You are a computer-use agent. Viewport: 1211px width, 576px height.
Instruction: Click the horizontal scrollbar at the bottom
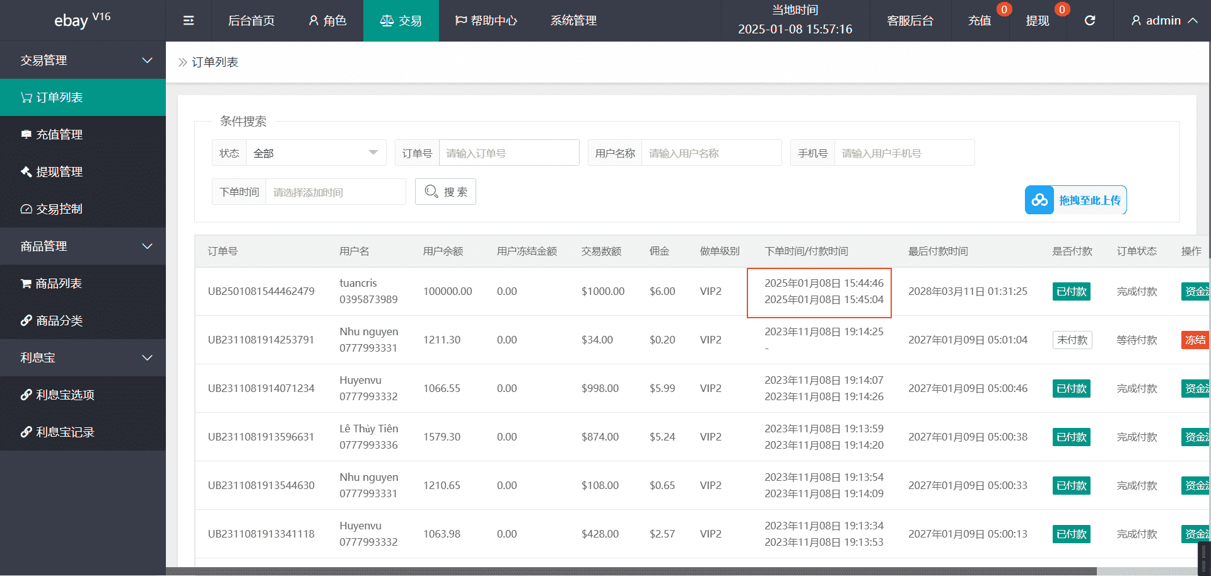[x=631, y=572]
